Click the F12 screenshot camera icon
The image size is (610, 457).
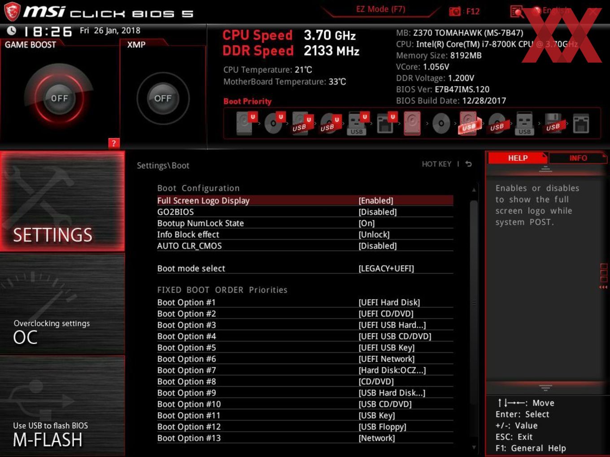pyautogui.click(x=454, y=11)
